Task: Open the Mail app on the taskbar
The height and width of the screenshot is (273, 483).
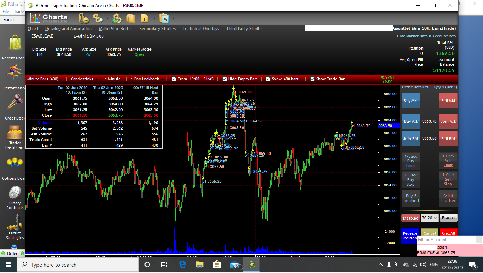Action: [235, 265]
